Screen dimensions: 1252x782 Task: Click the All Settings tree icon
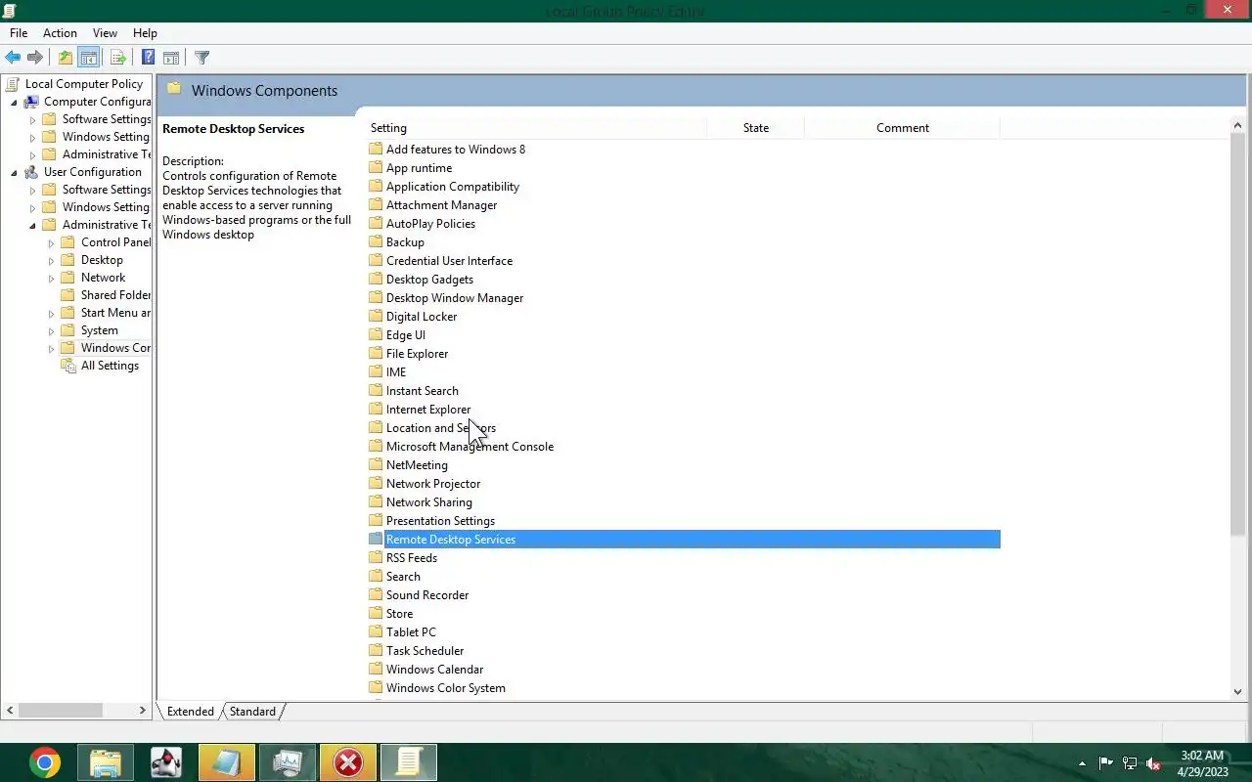pyautogui.click(x=68, y=366)
